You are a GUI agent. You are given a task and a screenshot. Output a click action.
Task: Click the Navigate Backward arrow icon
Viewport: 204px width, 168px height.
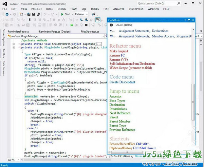(x=7, y=14)
